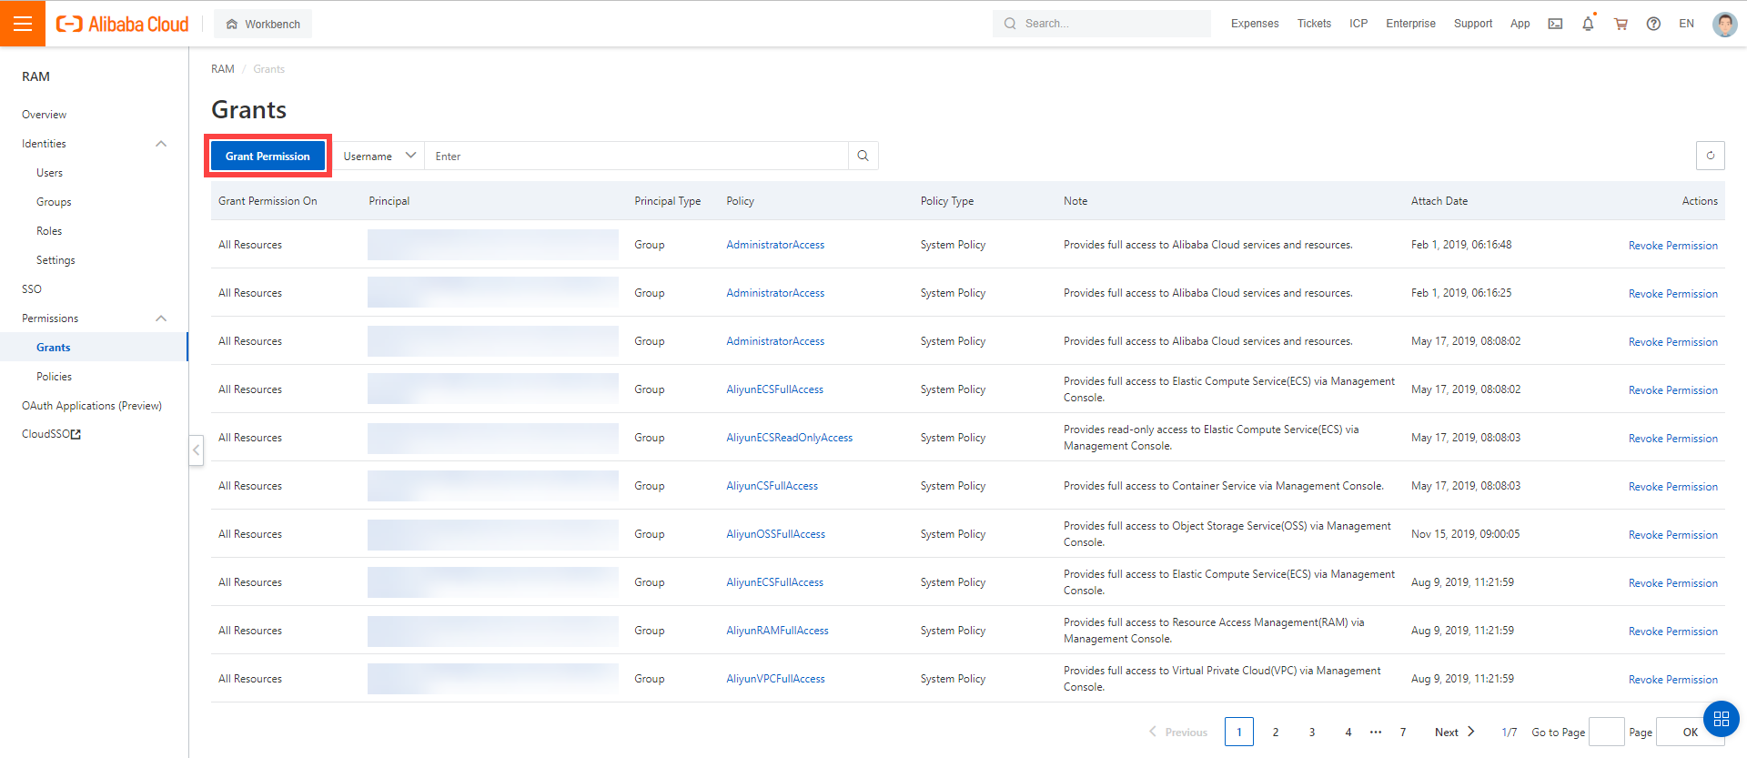Viewport: 1747px width, 758px height.
Task: Collapse the Permissions section
Action: tap(161, 318)
